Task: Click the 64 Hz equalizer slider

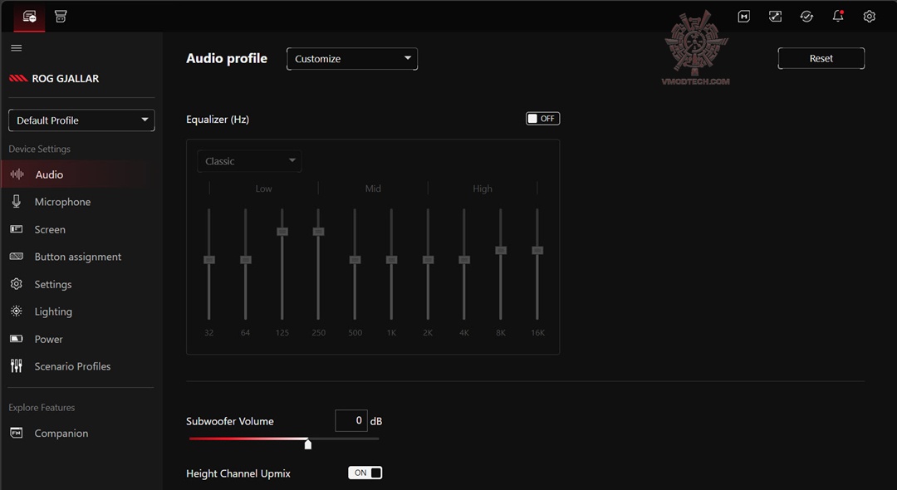Action: tap(245, 260)
